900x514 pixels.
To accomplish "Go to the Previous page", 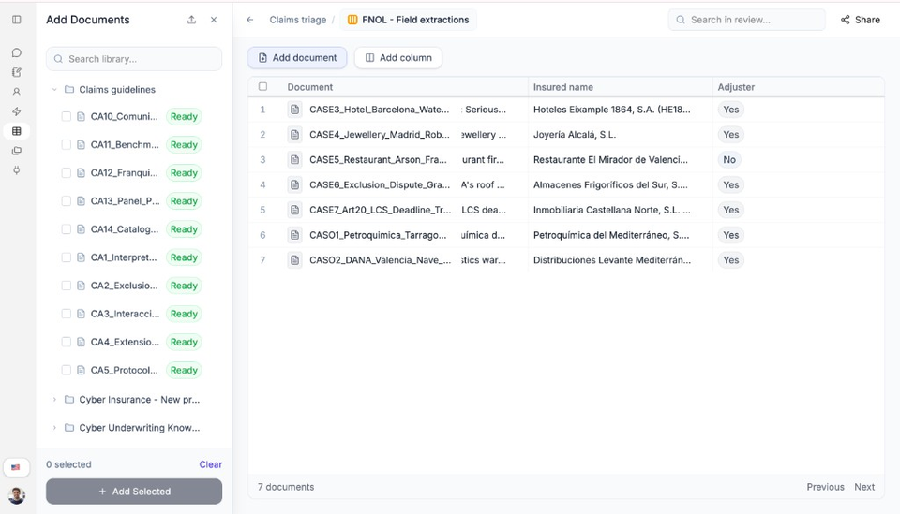I will click(825, 487).
